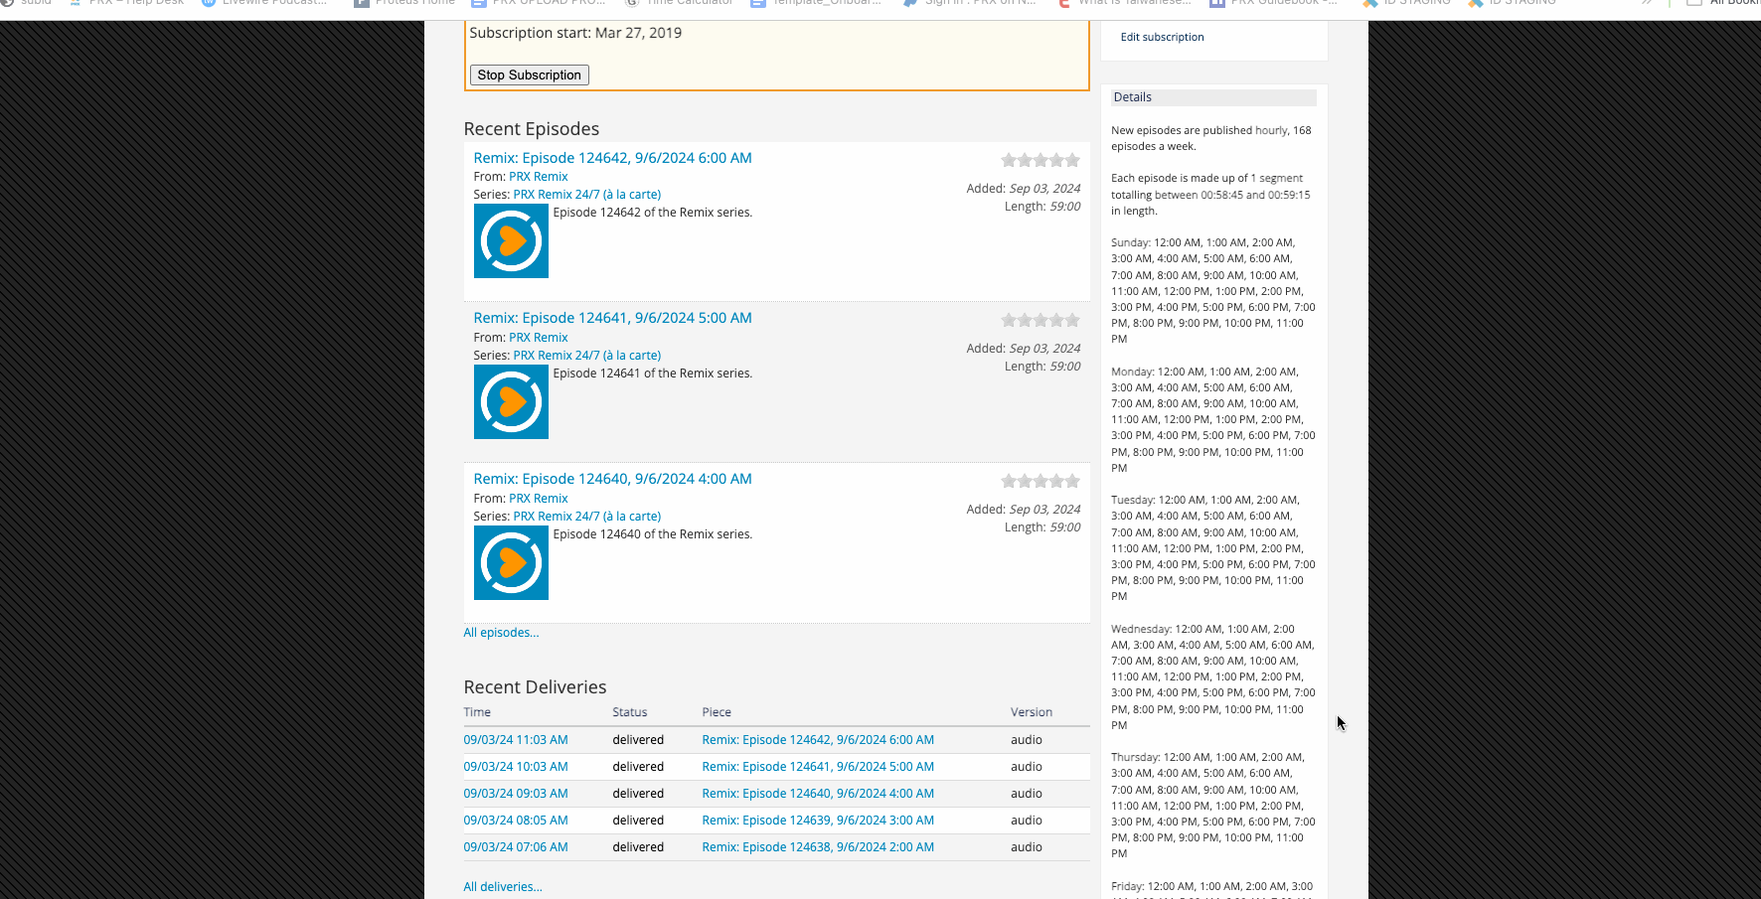1761x899 pixels.
Task: Open the 09/03/24 11:03 AM delivery
Action: (x=515, y=739)
